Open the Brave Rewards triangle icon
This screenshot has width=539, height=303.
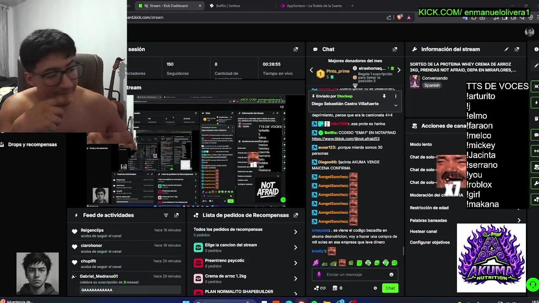[x=408, y=17]
